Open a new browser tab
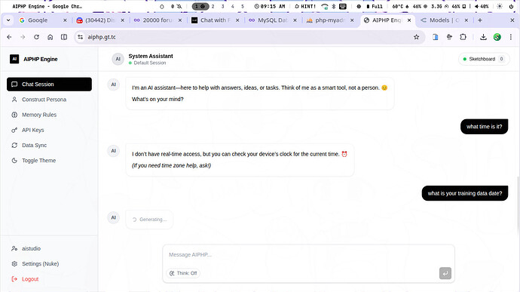 [480, 20]
